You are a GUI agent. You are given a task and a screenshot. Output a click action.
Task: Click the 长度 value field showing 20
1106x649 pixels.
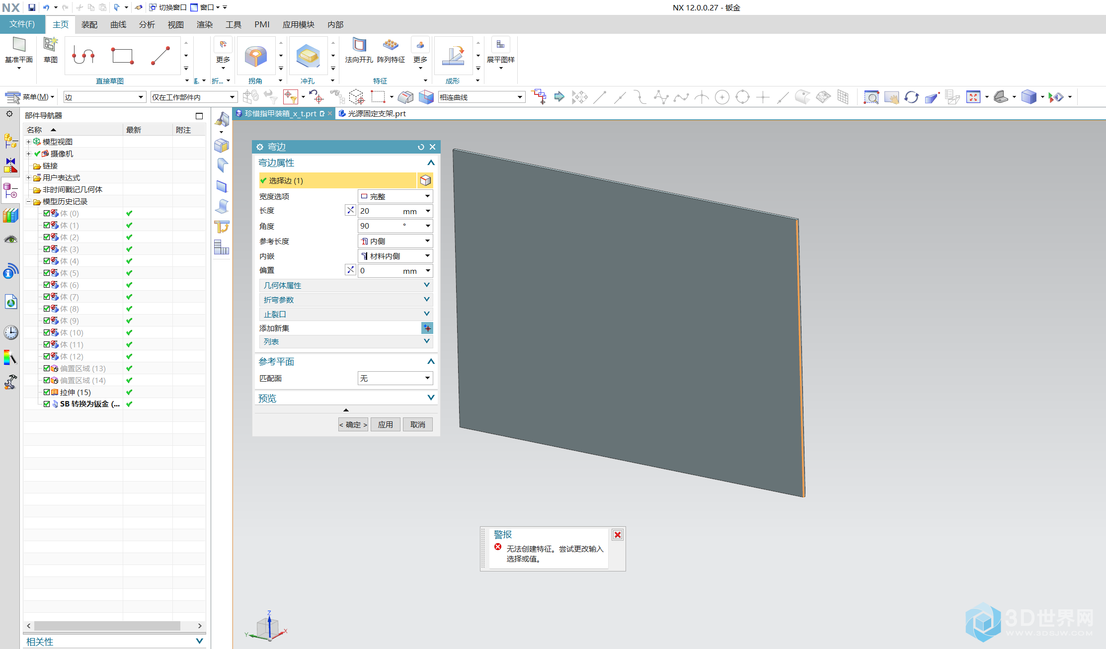click(x=380, y=211)
